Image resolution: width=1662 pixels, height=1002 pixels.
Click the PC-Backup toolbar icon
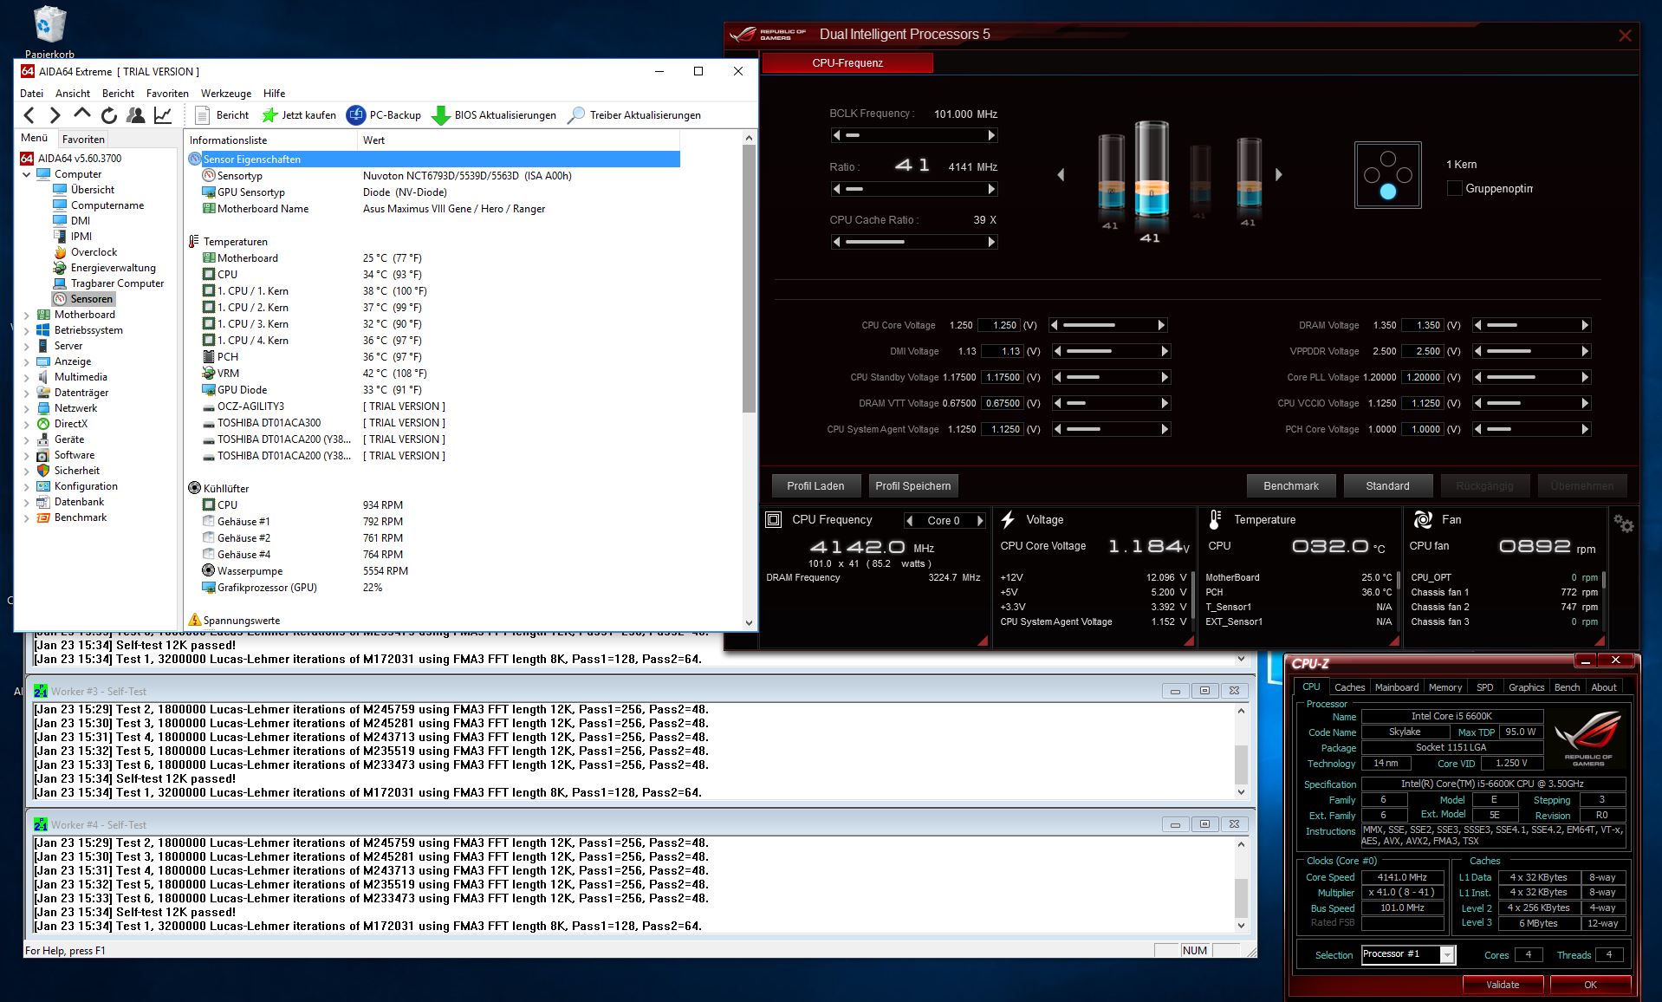click(356, 115)
